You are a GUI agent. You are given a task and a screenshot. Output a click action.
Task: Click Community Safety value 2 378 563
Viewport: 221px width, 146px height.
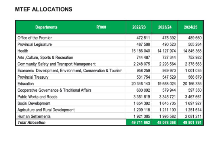pyautogui.click(x=193, y=64)
